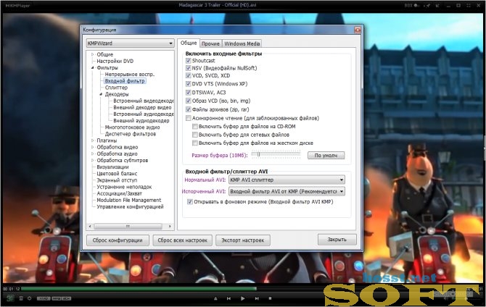Check Включить буфер для файлов на CD-ROM
The image size is (486, 307).
click(195, 126)
